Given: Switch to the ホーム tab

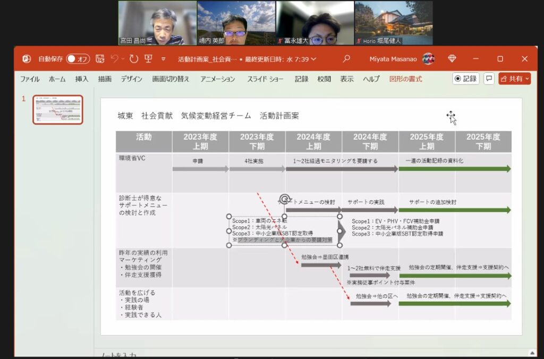Looking at the screenshot, I should pyautogui.click(x=57, y=79).
